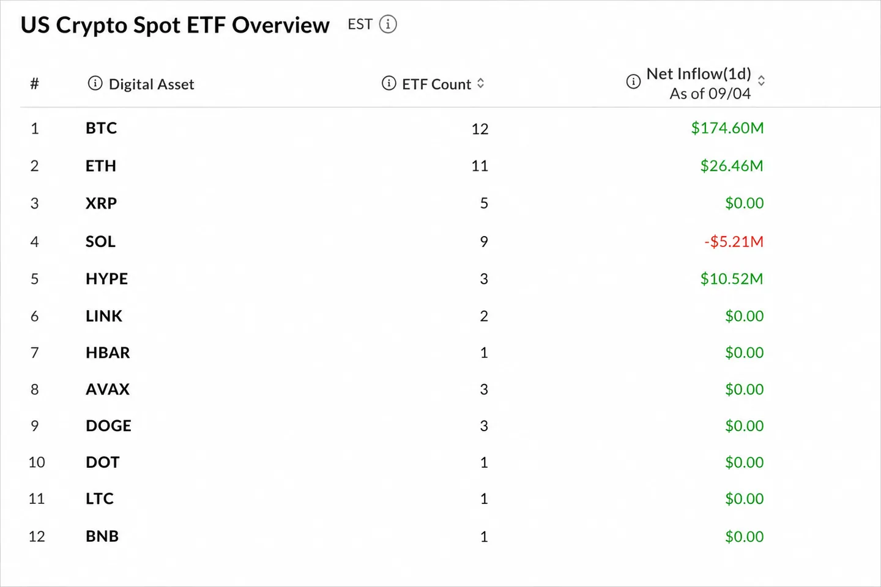Click the SOL net inflow -$5.21M value
Image resolution: width=881 pixels, height=587 pixels.
pos(734,242)
